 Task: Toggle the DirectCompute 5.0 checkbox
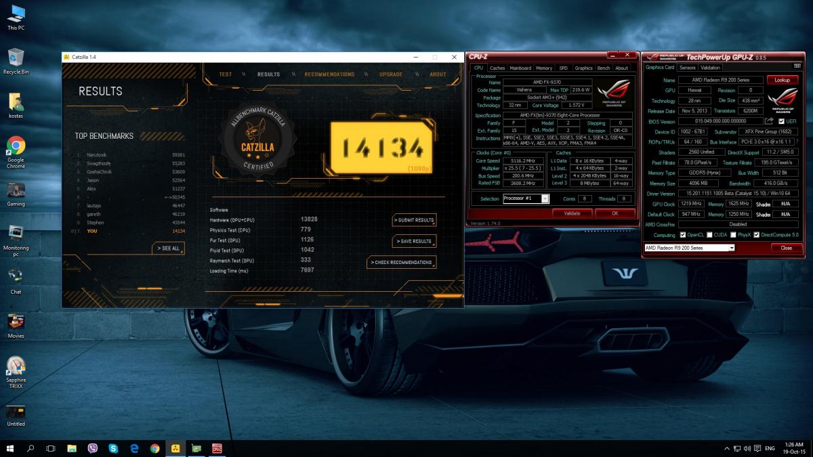click(x=757, y=235)
